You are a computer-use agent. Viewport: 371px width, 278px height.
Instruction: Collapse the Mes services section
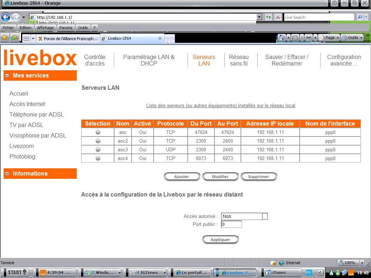click(x=7, y=75)
